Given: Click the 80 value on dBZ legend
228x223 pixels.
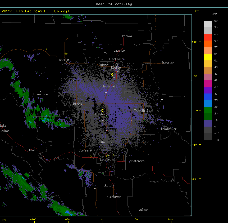Looking at the screenshot, I should (216, 21).
